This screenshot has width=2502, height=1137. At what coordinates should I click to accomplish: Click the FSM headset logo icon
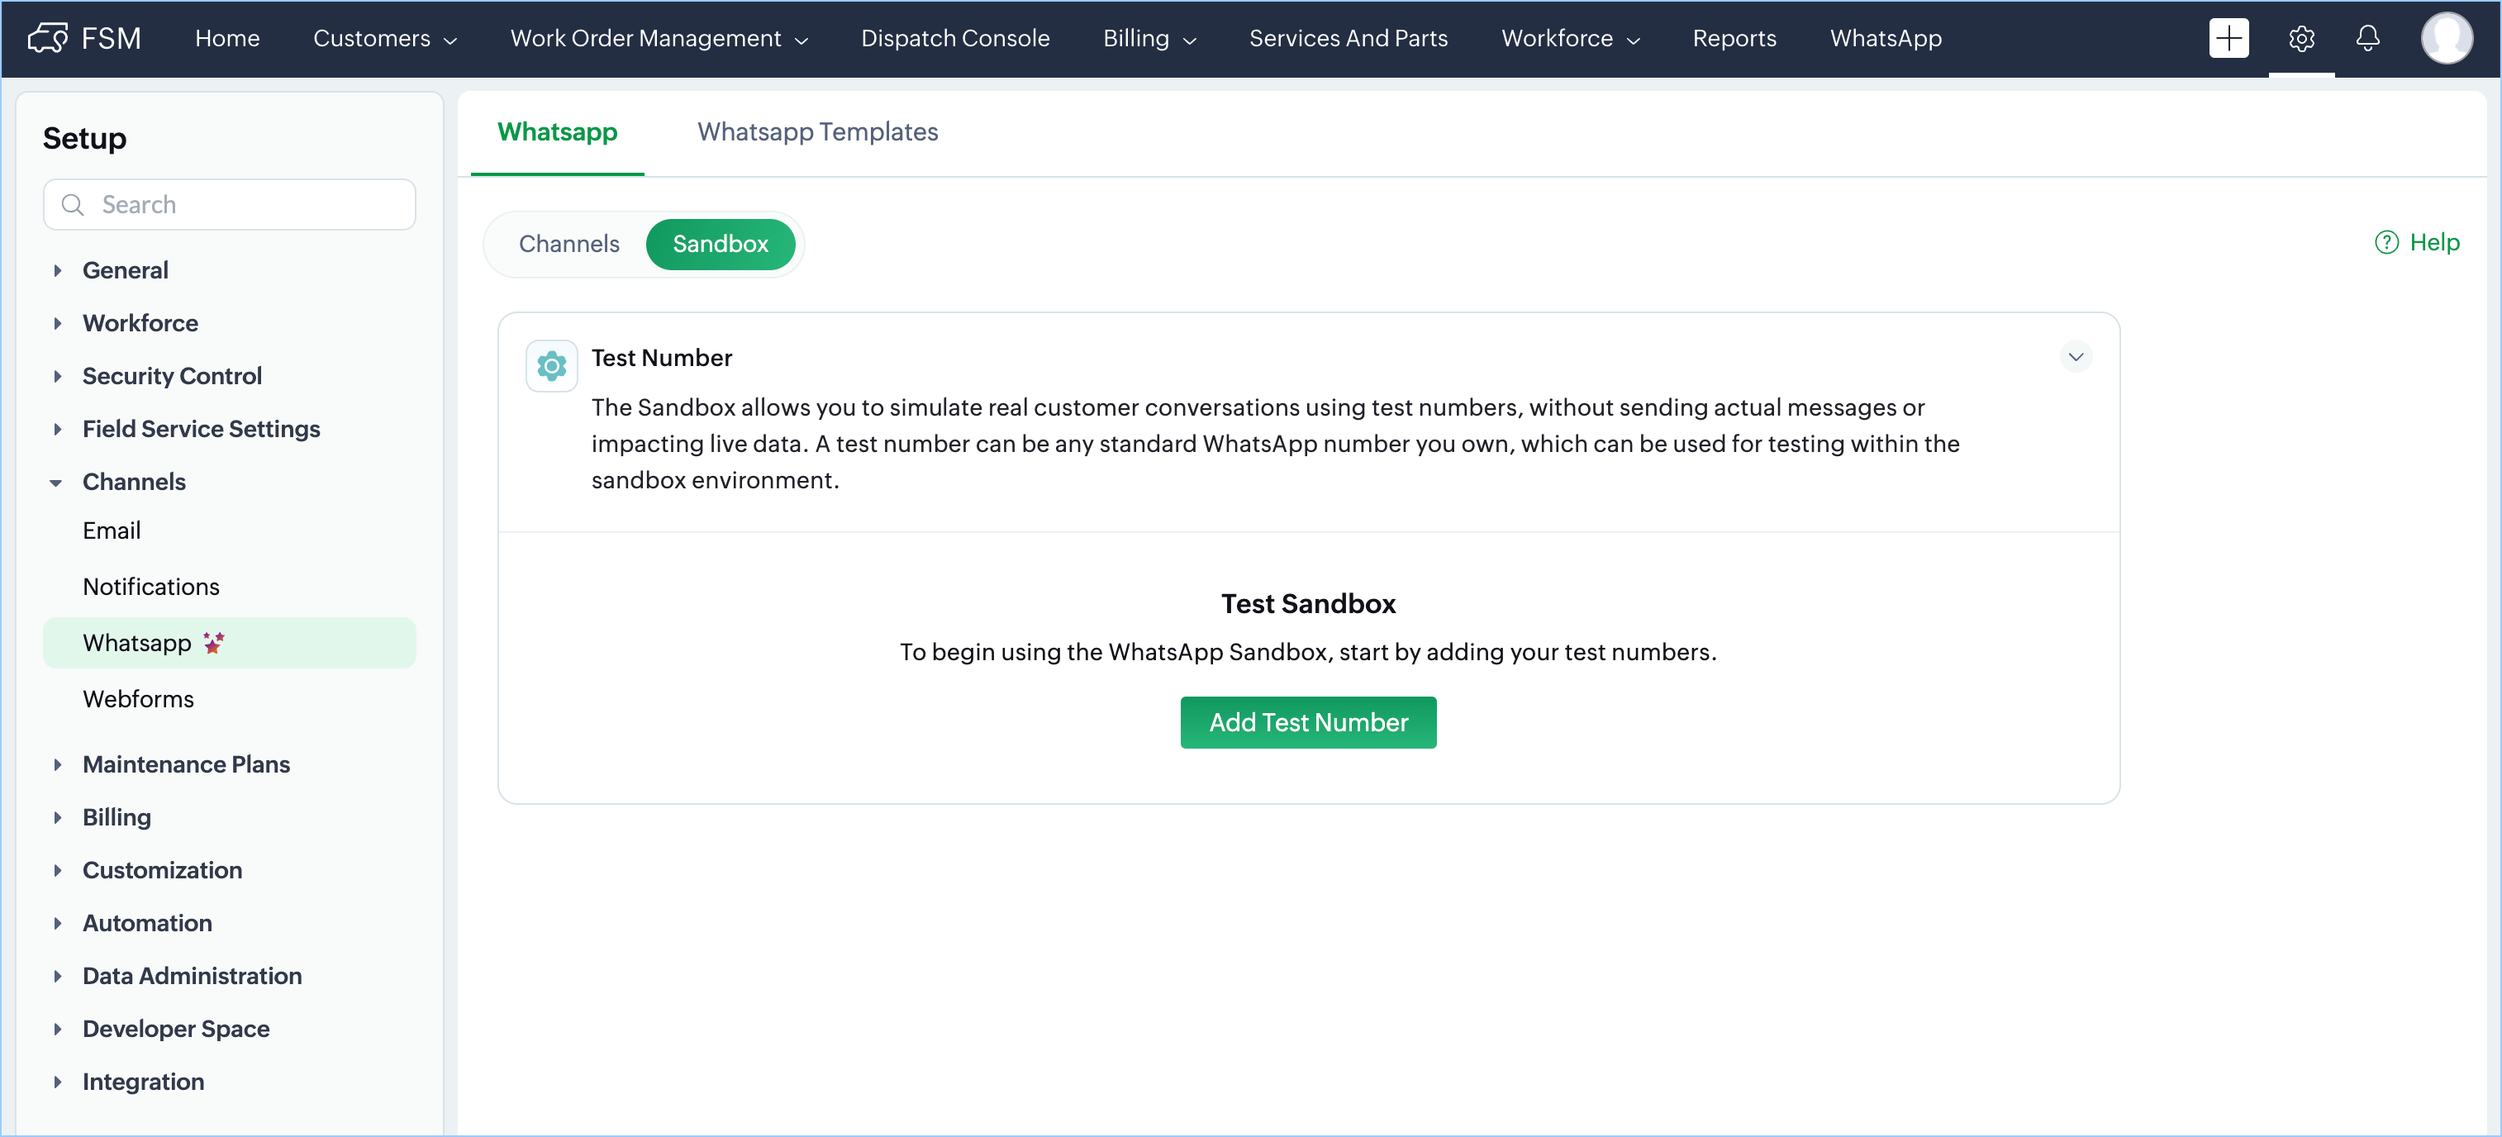pos(48,38)
